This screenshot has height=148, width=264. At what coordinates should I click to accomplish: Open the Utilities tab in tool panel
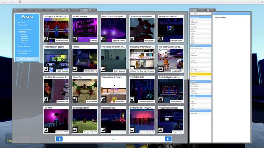click(x=211, y=10)
